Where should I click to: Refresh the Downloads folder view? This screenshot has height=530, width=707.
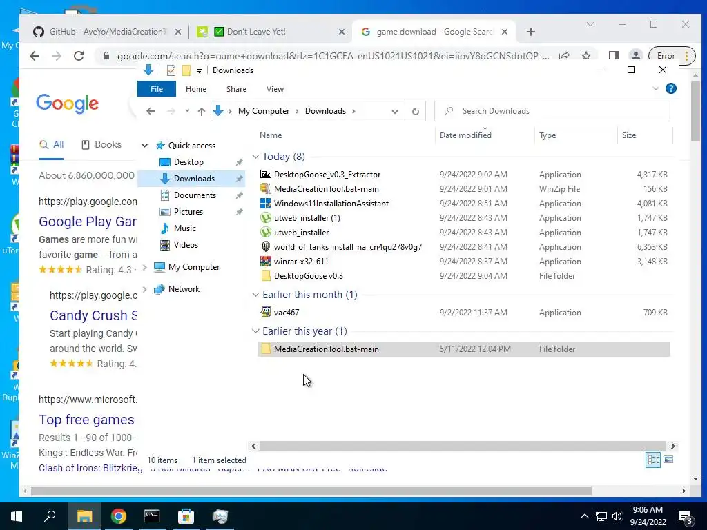[415, 111]
